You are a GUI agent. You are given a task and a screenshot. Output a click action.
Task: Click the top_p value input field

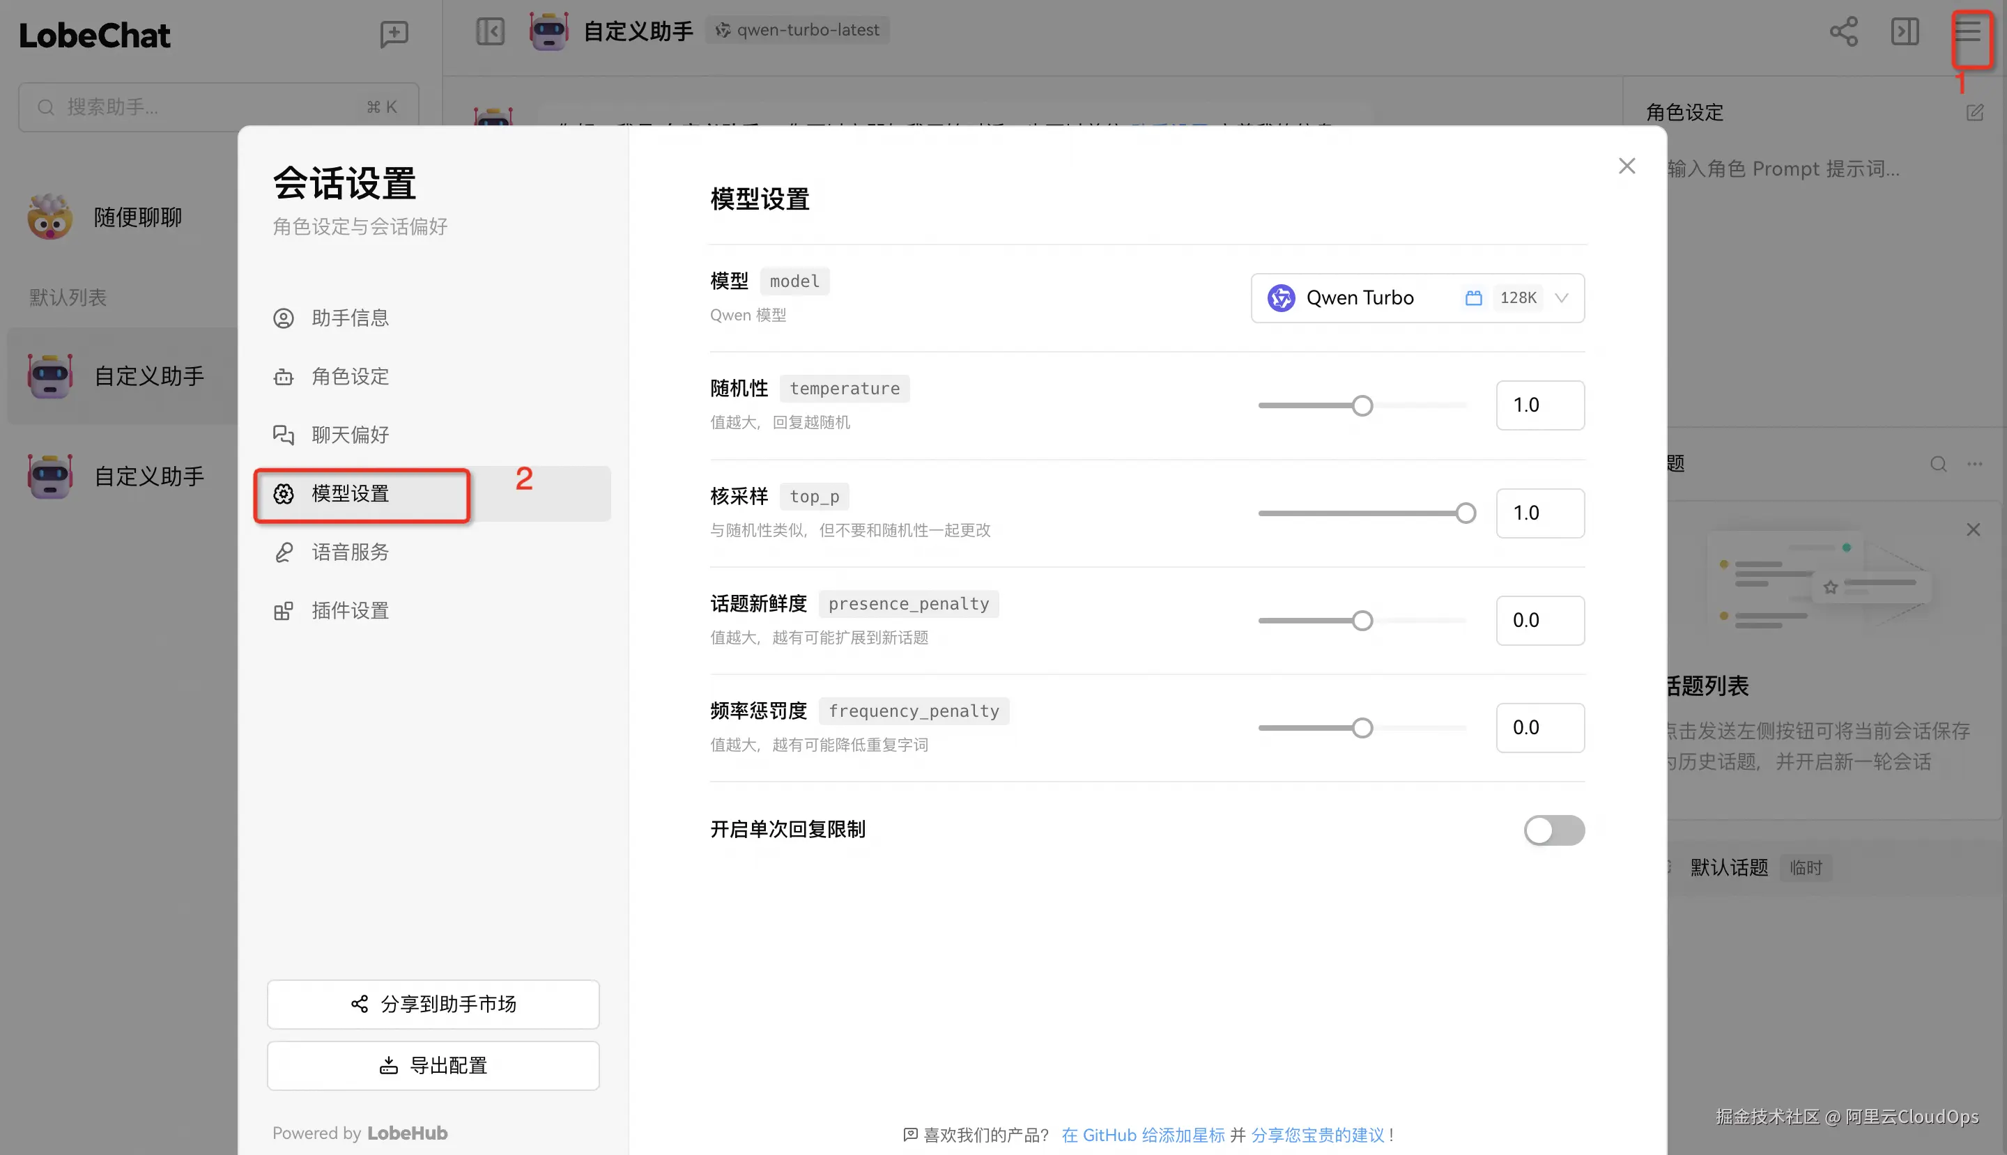tap(1539, 513)
